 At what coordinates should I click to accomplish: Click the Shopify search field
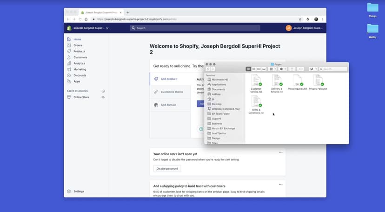(195, 28)
